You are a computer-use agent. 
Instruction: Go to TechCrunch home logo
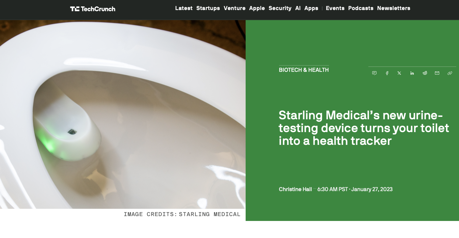[93, 9]
